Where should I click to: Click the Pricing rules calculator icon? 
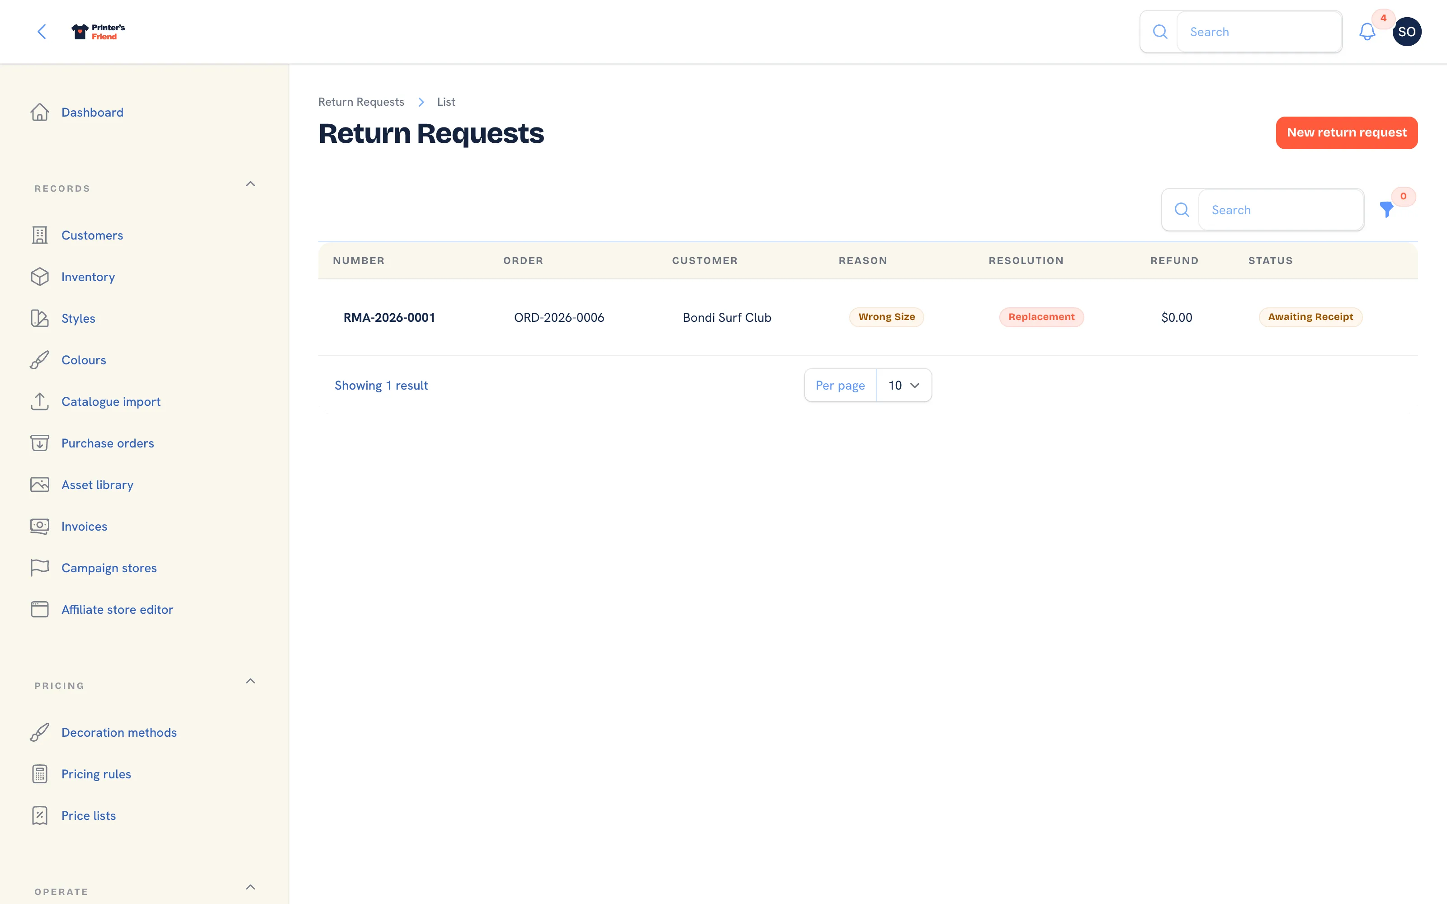(39, 774)
